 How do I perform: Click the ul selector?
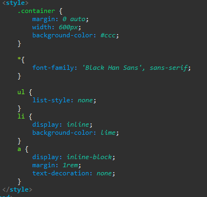click(21, 92)
